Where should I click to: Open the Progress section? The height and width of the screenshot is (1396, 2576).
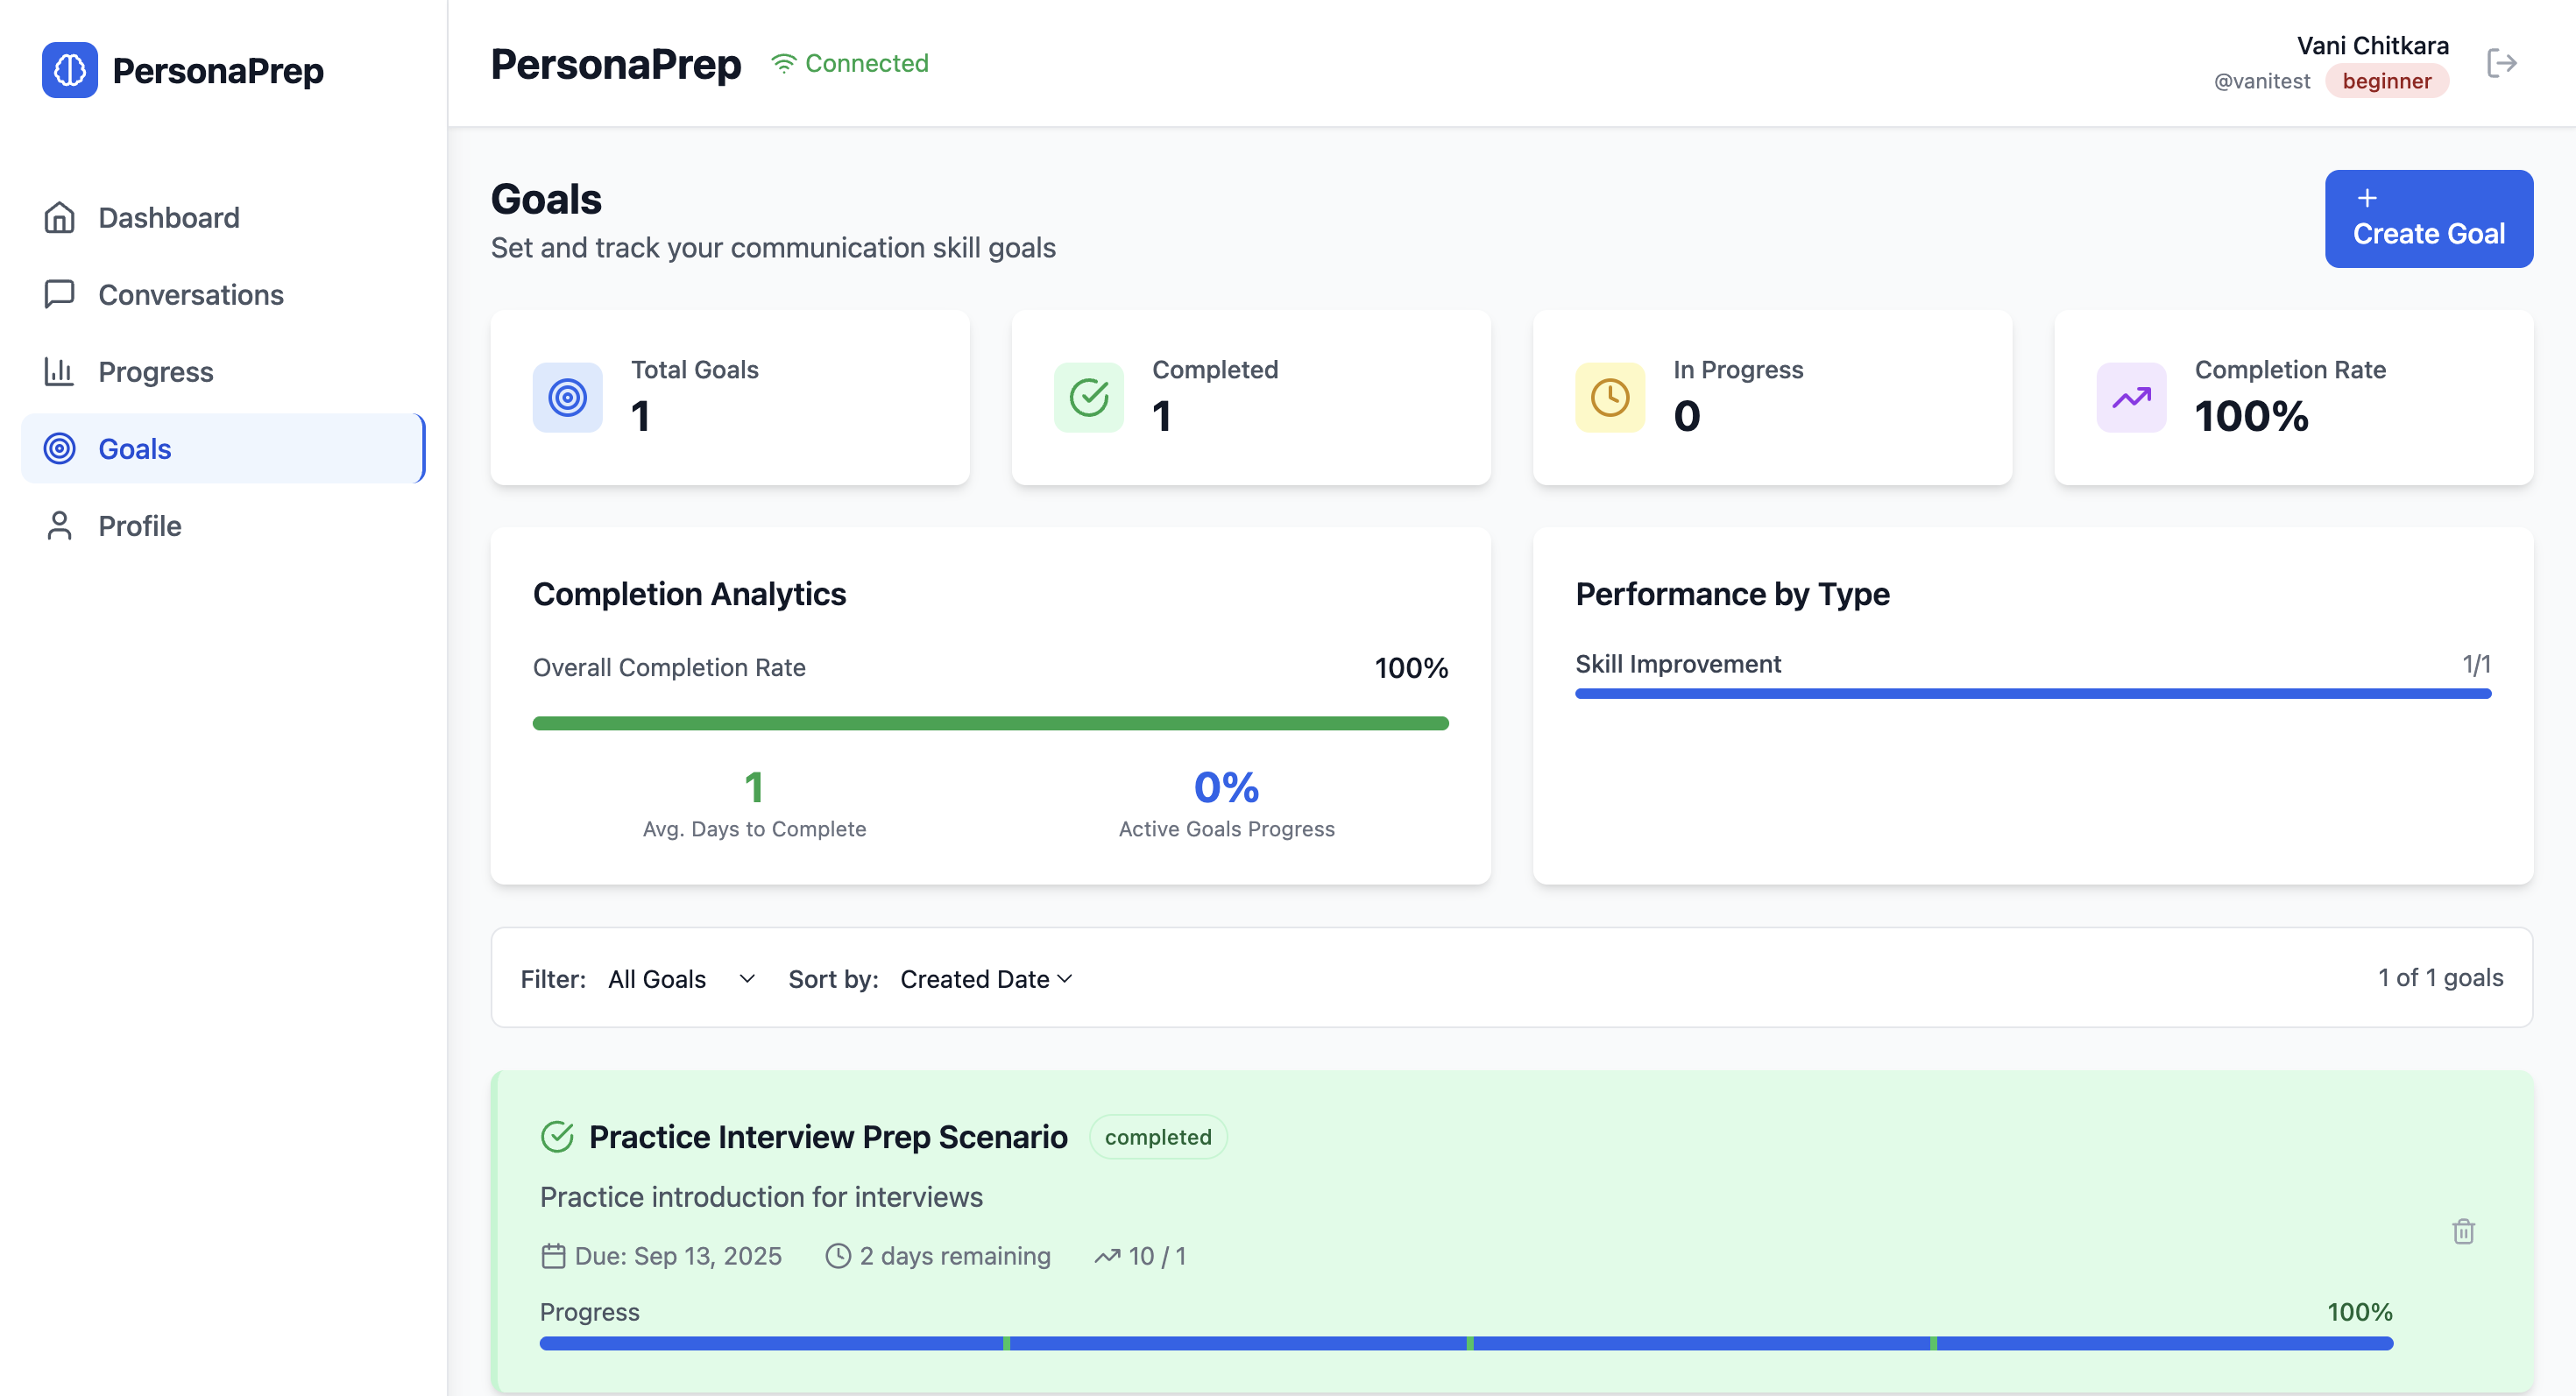click(x=155, y=371)
